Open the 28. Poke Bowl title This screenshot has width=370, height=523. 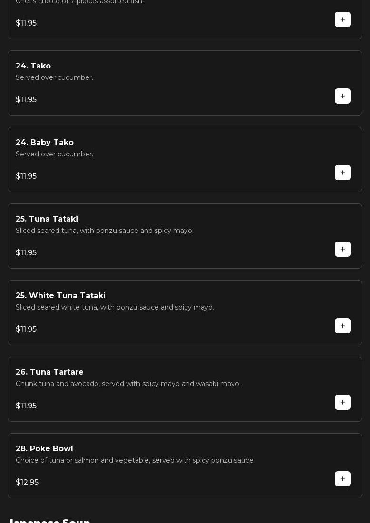pos(44,448)
